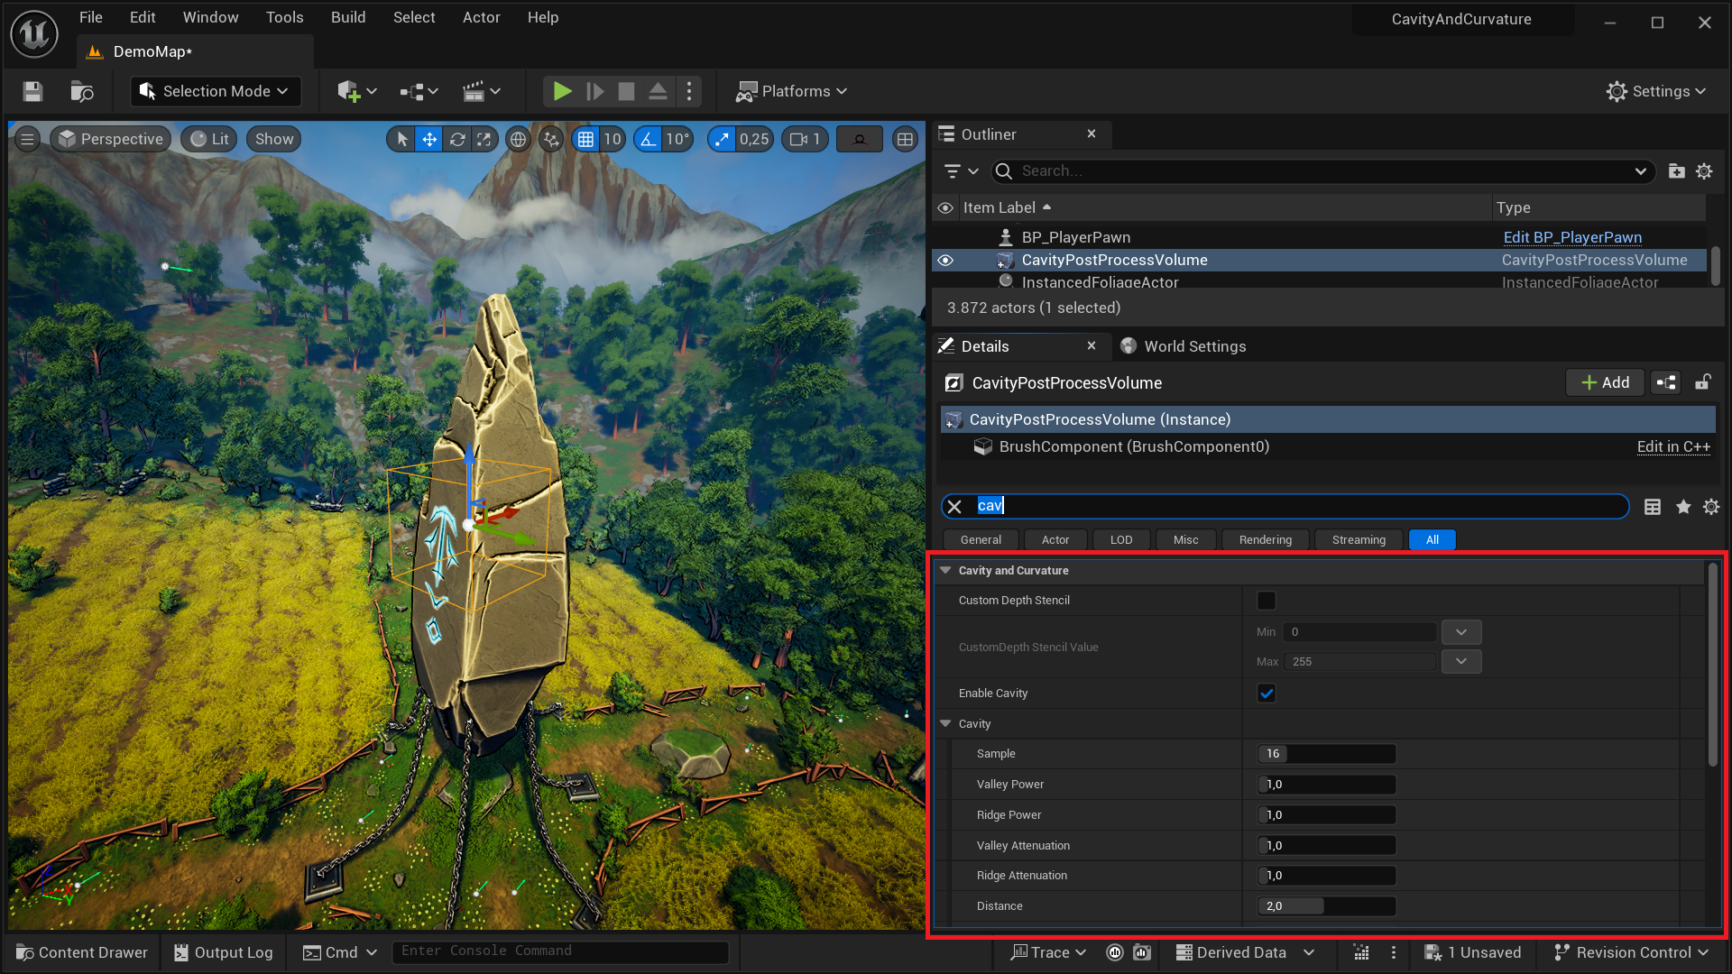This screenshot has width=1732, height=974.
Task: Open Details view options gear
Action: (x=1711, y=507)
